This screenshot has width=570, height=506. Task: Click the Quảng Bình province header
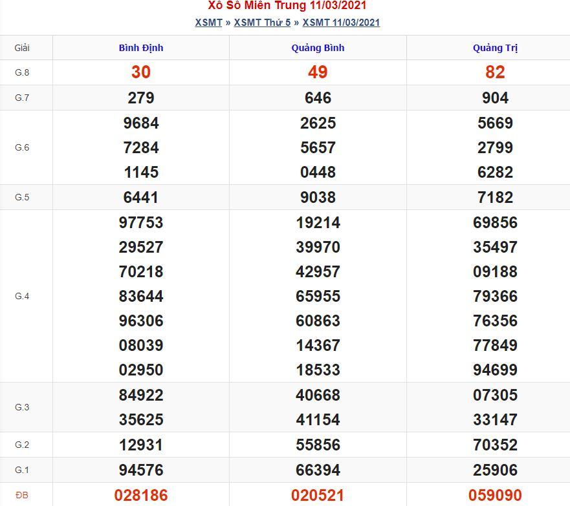tap(318, 48)
